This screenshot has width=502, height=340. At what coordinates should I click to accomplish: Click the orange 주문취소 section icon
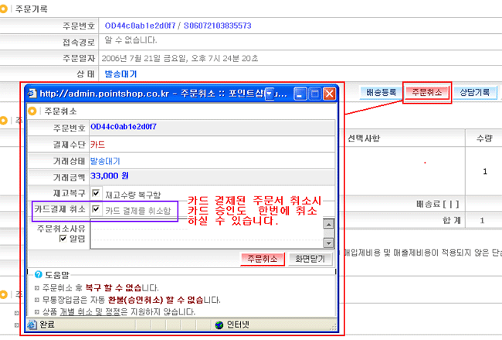pos(32,111)
